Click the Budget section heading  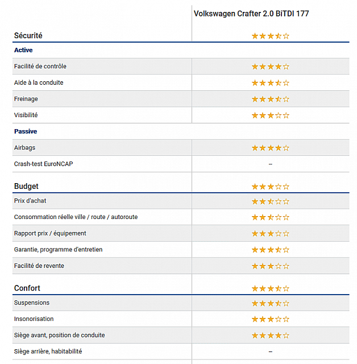point(26,187)
